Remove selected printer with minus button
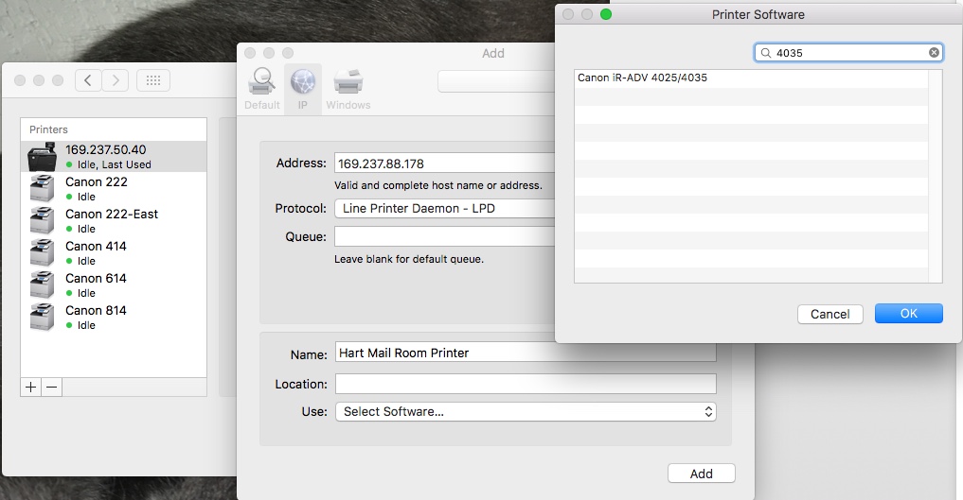Image resolution: width=963 pixels, height=500 pixels. pyautogui.click(x=51, y=388)
